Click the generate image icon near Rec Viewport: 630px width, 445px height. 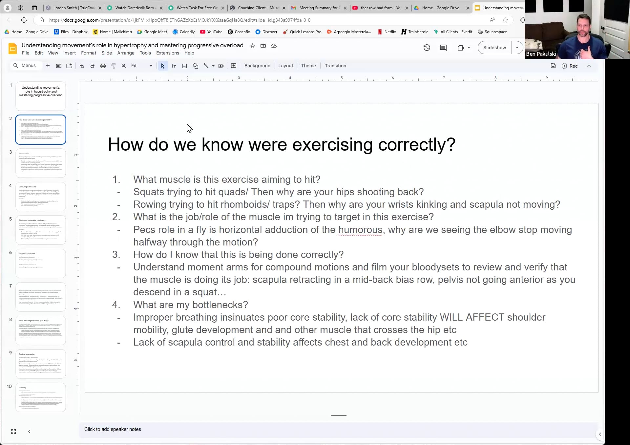[553, 66]
